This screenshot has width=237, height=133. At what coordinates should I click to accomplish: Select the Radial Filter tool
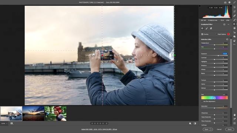click(234, 28)
